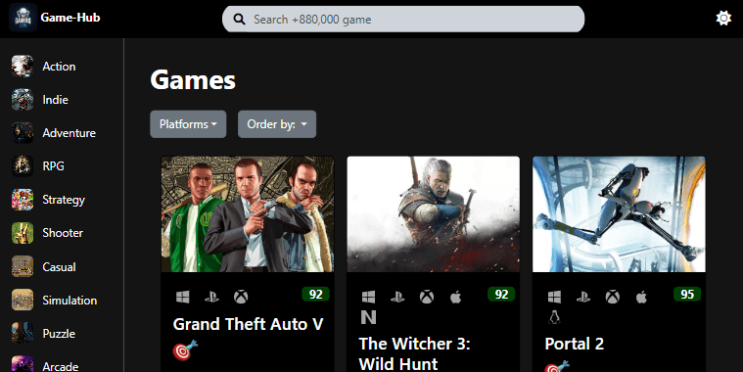Viewport: 743px width, 372px height.
Task: Select the RPG genre label
Action: 53,166
